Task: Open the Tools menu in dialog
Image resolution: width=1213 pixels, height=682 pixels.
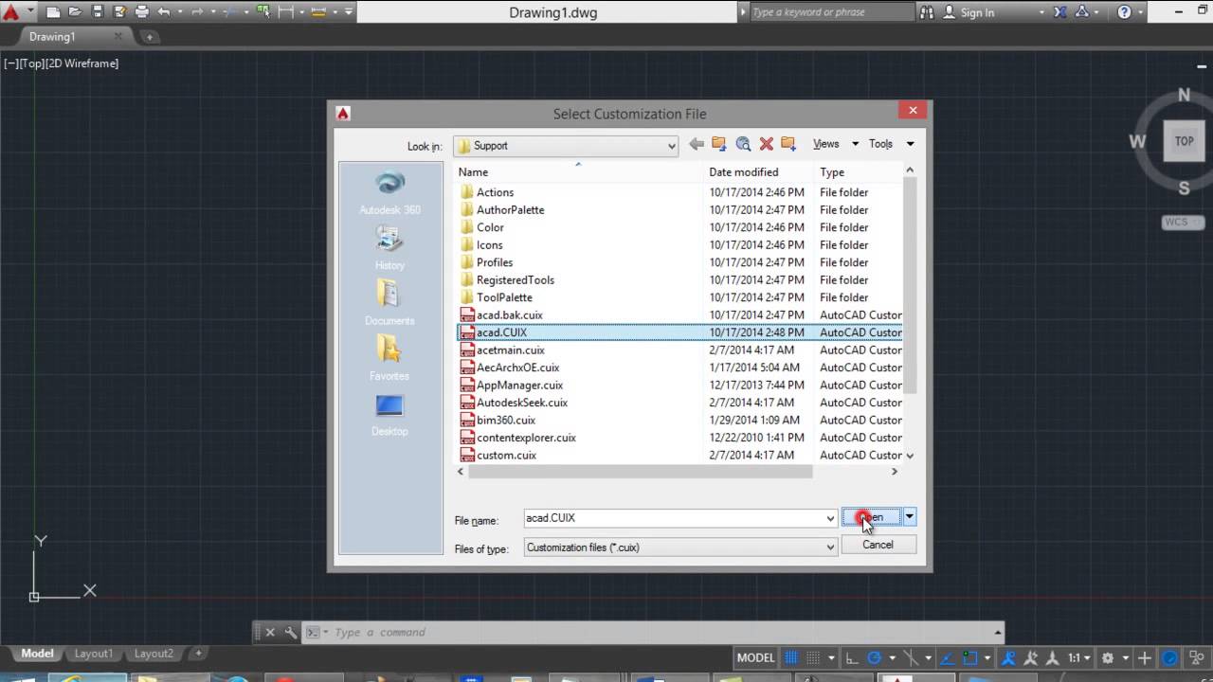Action: [x=891, y=144]
